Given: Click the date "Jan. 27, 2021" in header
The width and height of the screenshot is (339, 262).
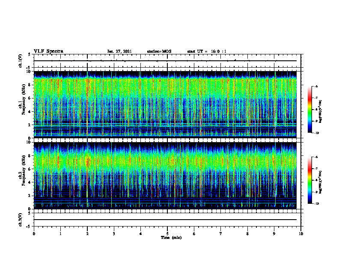Looking at the screenshot, I should 119,51.
